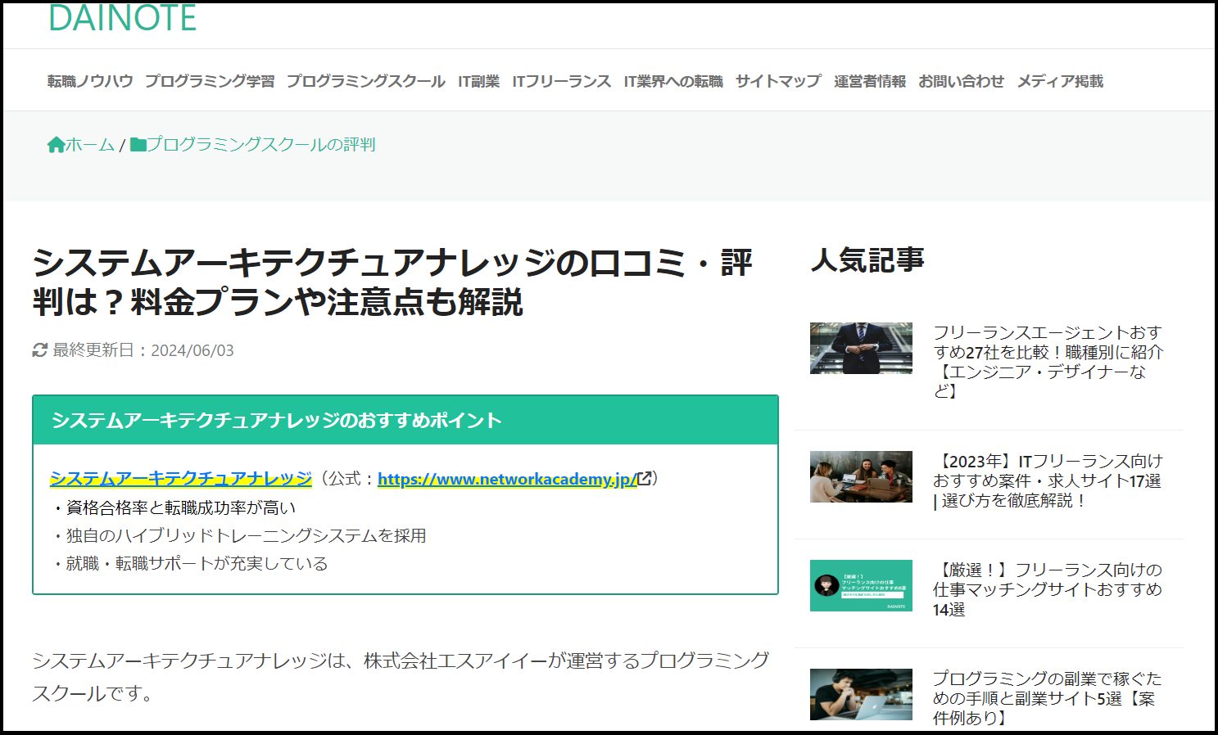Click the ホーム breadcrumb link
The height and width of the screenshot is (735, 1218).
(90, 145)
